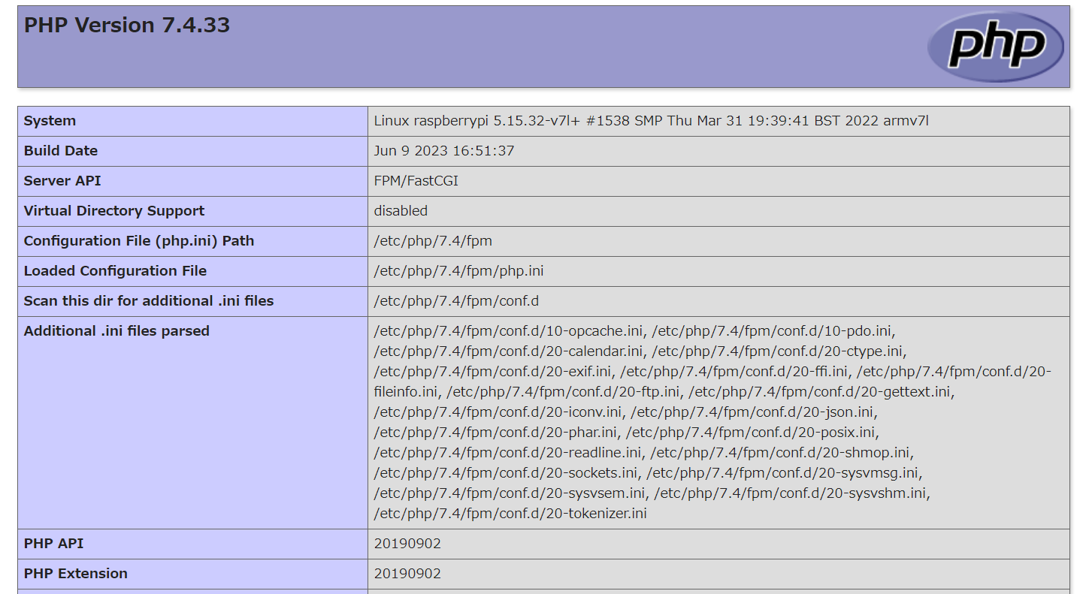
Task: Select the "disabled" value cell
Action: coord(718,211)
